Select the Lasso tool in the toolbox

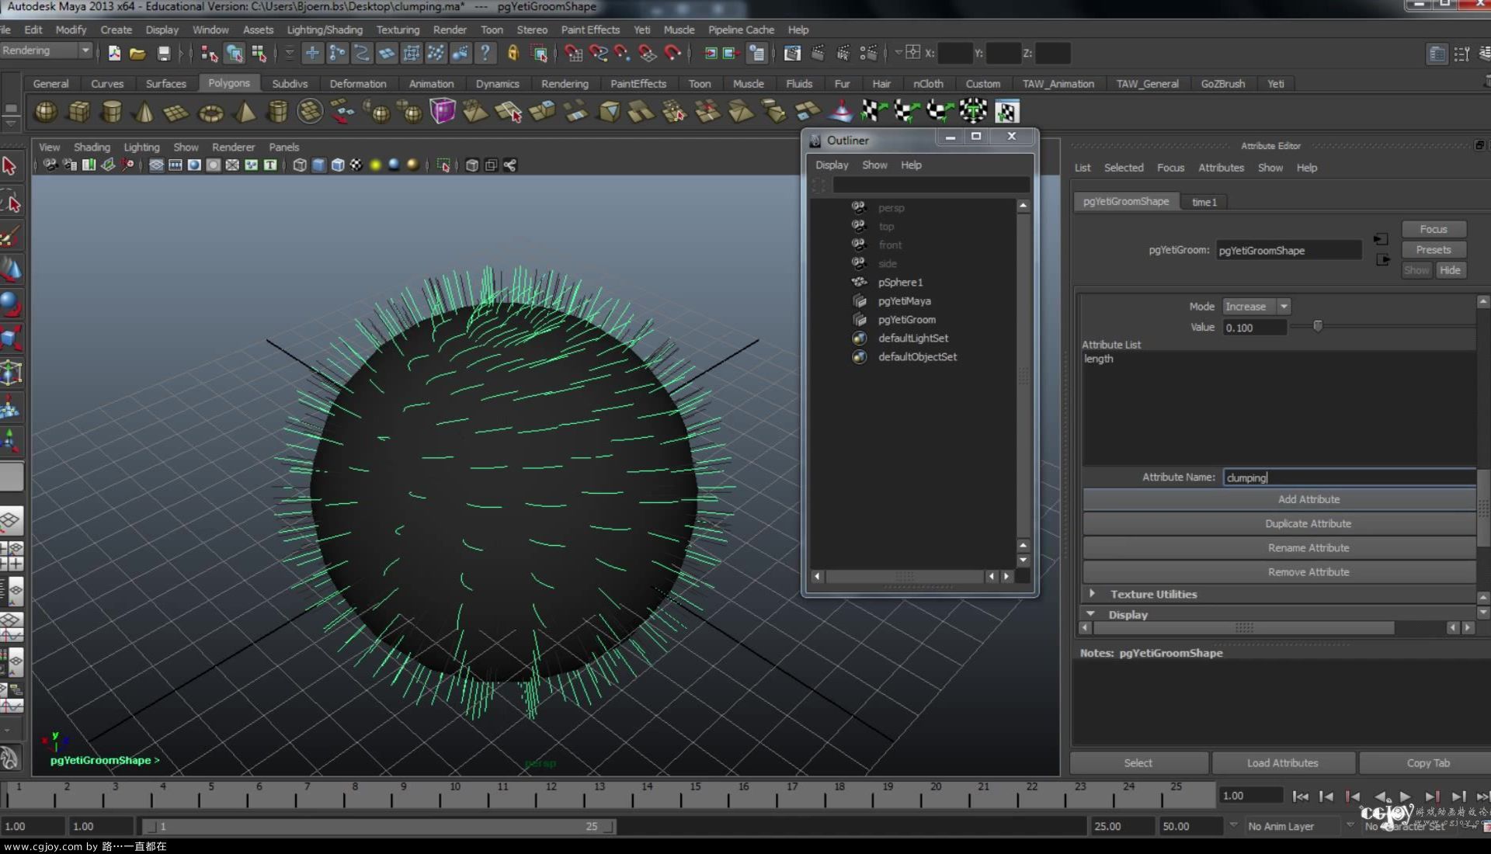click(11, 201)
